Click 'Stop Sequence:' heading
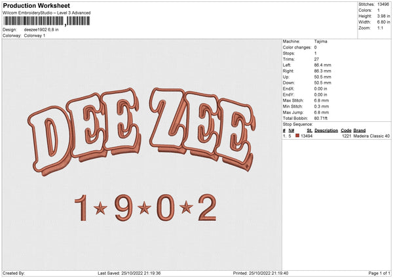 point(298,125)
